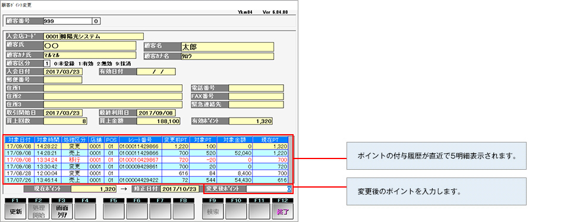Viewport: 570px width, 222px height.
Task: Click the 顧客氏 field containing ○○
Action: click(x=89, y=46)
